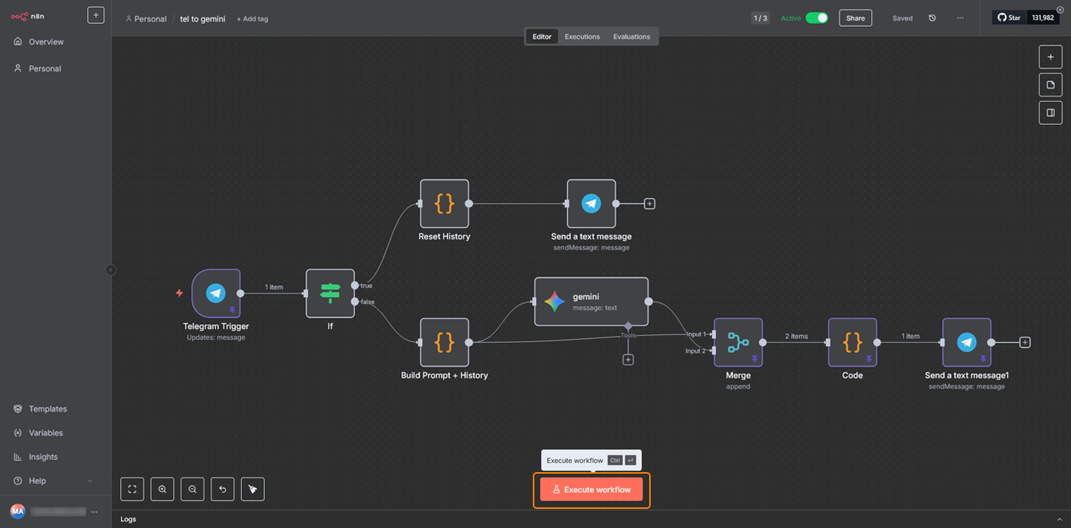Collapse the left sidebar arrow
Viewport: 1071px width, 528px height.
click(x=111, y=270)
